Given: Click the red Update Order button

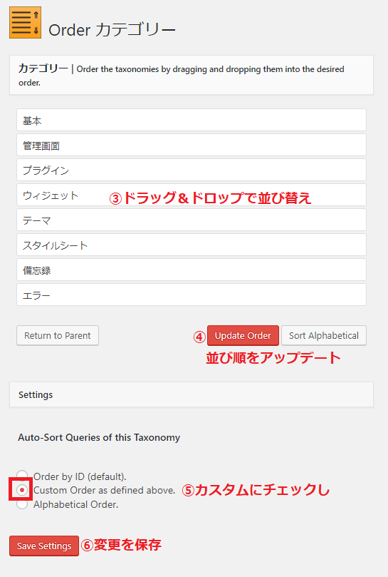Looking at the screenshot, I should [x=243, y=336].
